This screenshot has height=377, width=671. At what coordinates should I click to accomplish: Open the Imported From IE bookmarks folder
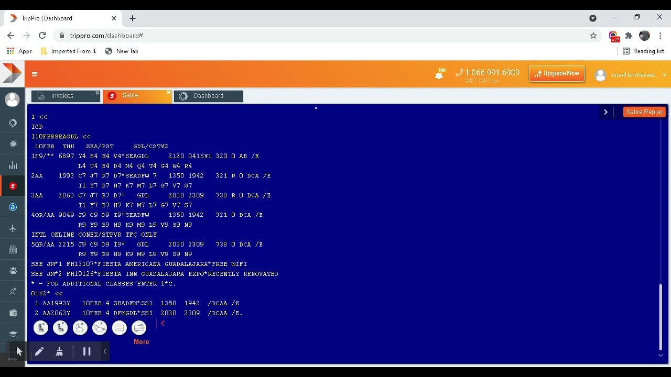tap(69, 51)
